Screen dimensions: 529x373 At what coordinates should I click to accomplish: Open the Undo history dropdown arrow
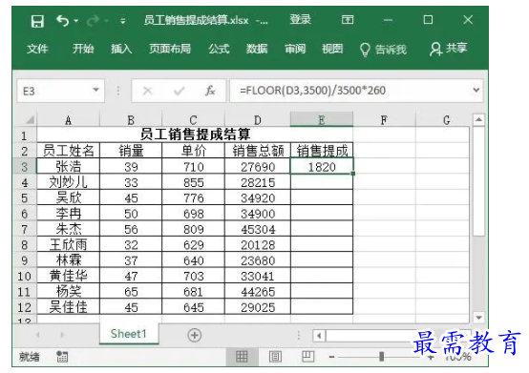point(76,21)
